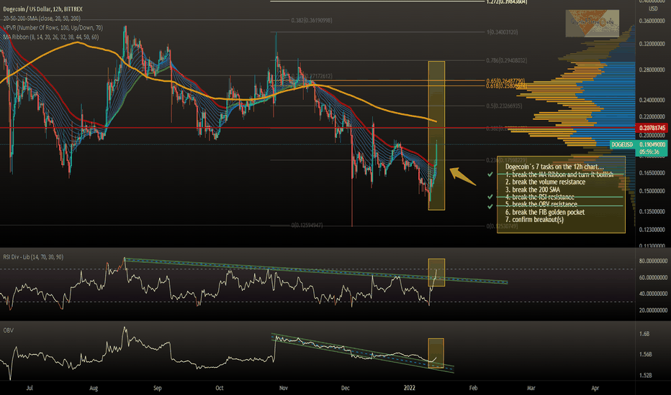Click the 40.00000000 RSI axis value

pyautogui.click(x=653, y=294)
